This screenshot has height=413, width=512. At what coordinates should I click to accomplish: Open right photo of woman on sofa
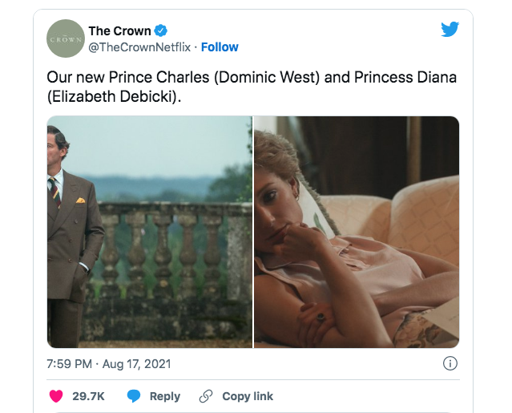coord(357,232)
